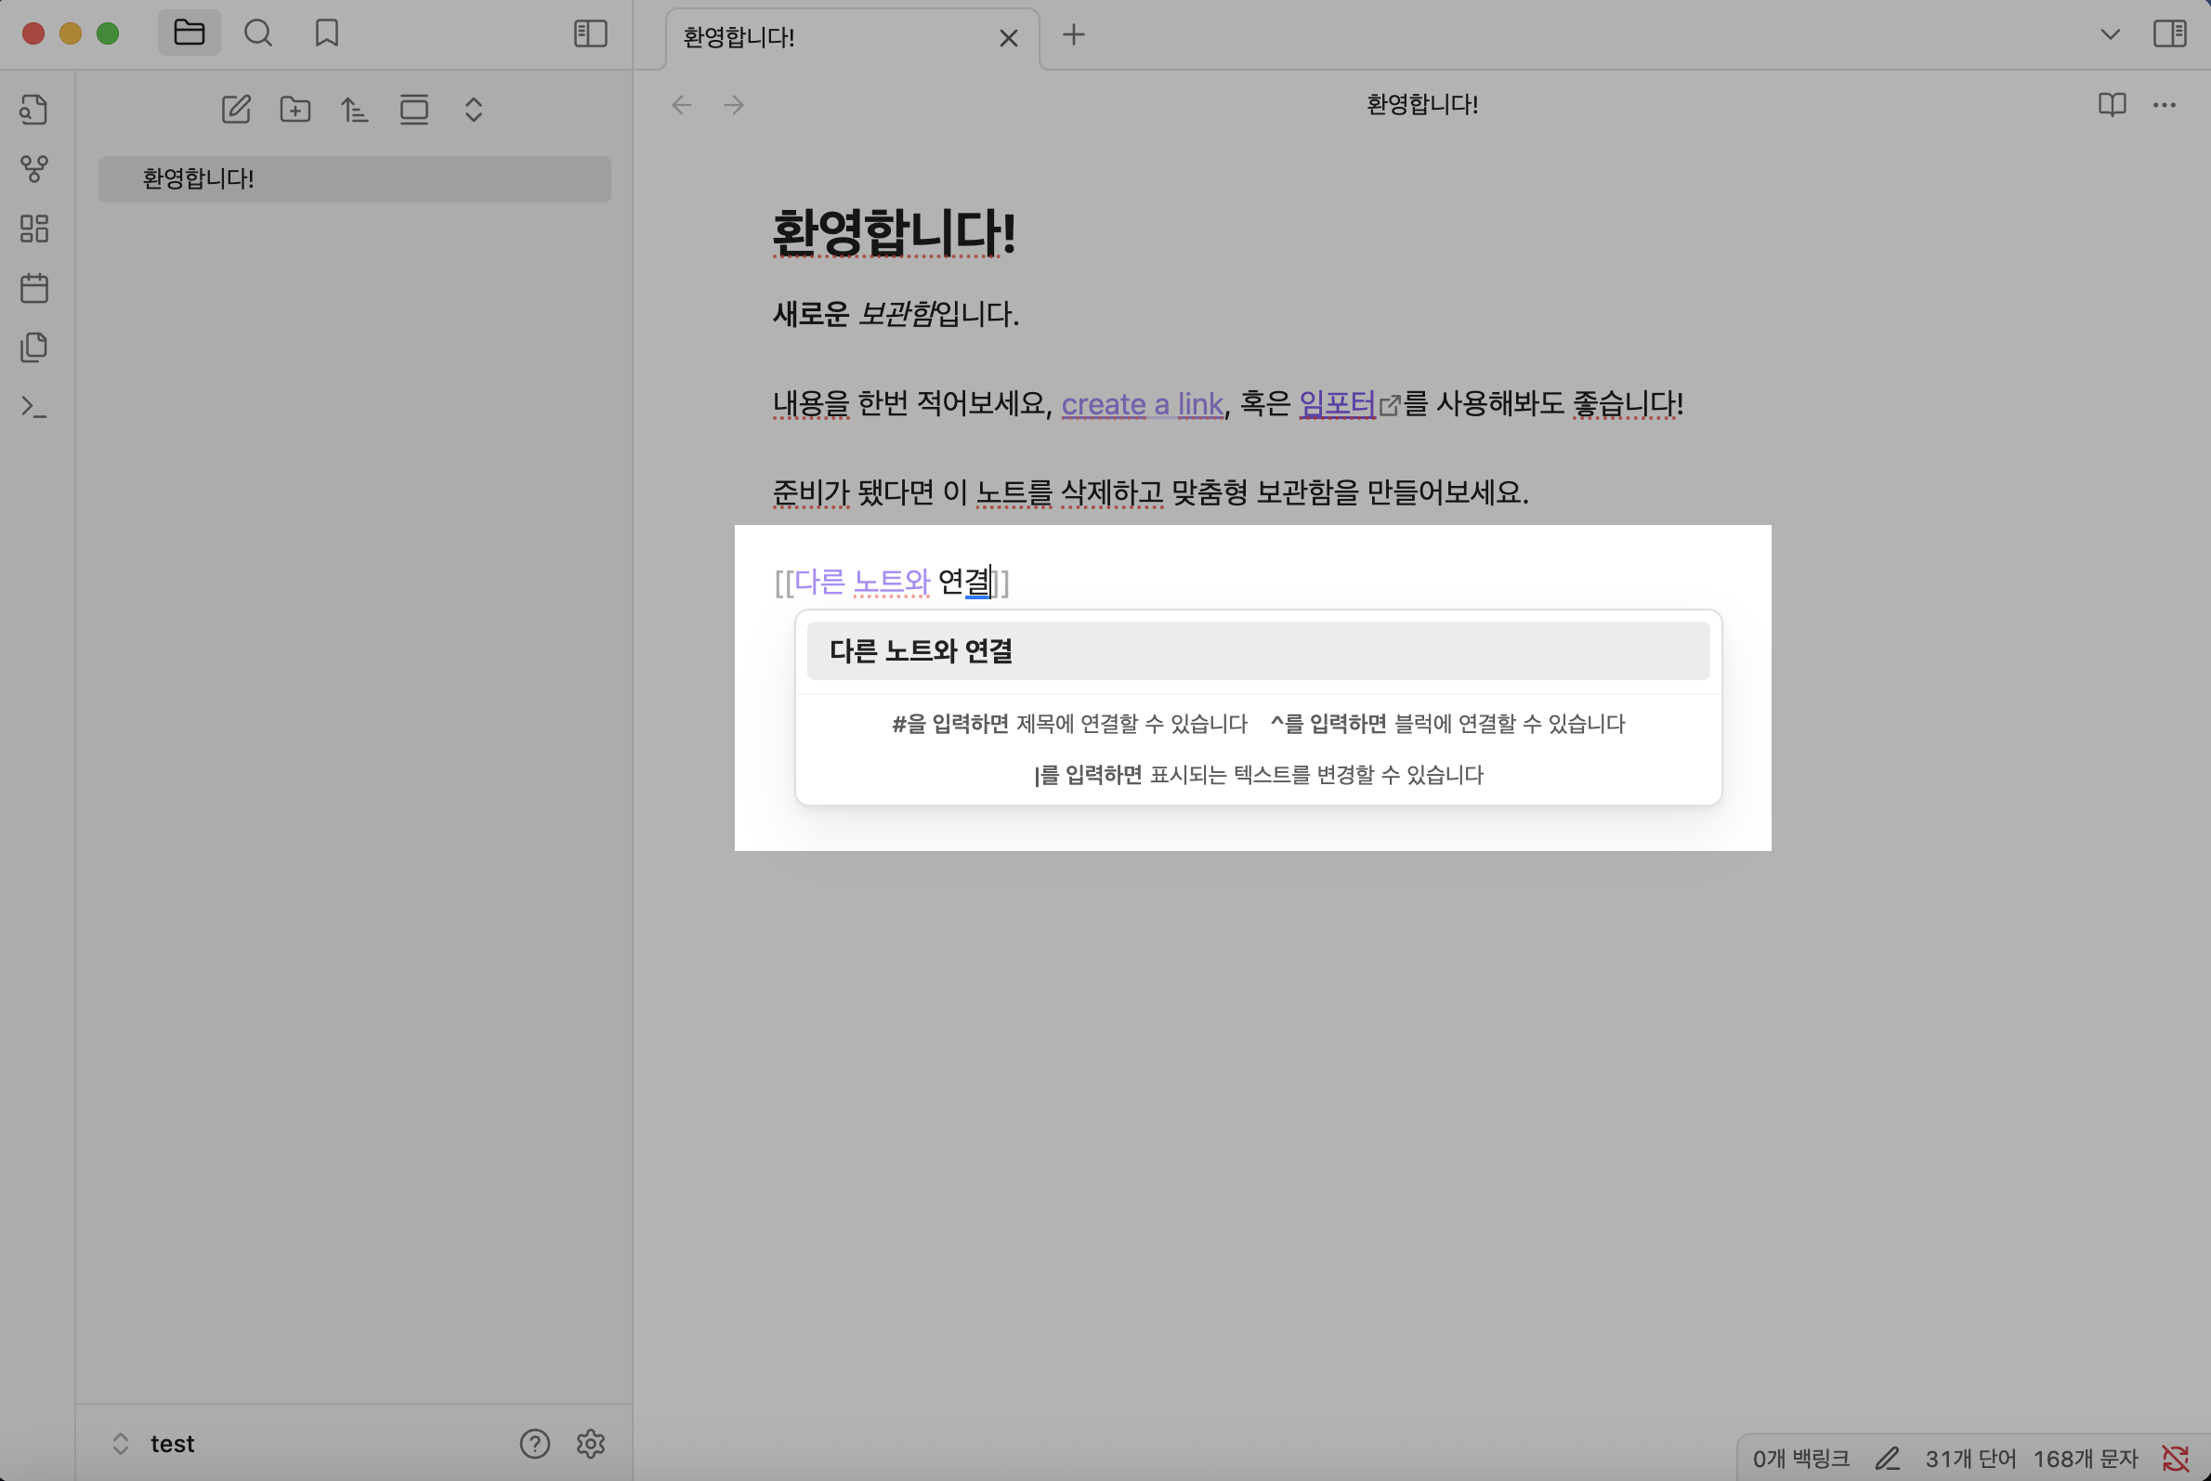Open settings gear
2211x1481 pixels.
coord(590,1443)
